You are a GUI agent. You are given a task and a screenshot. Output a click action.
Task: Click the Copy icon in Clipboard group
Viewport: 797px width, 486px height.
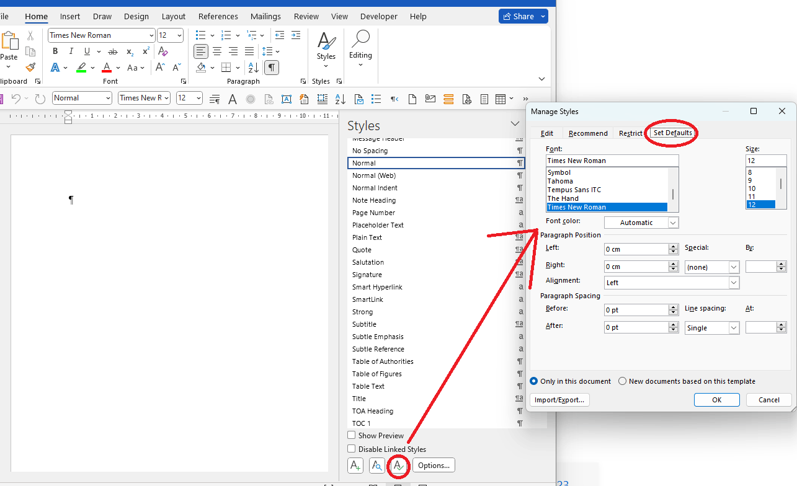coord(30,51)
